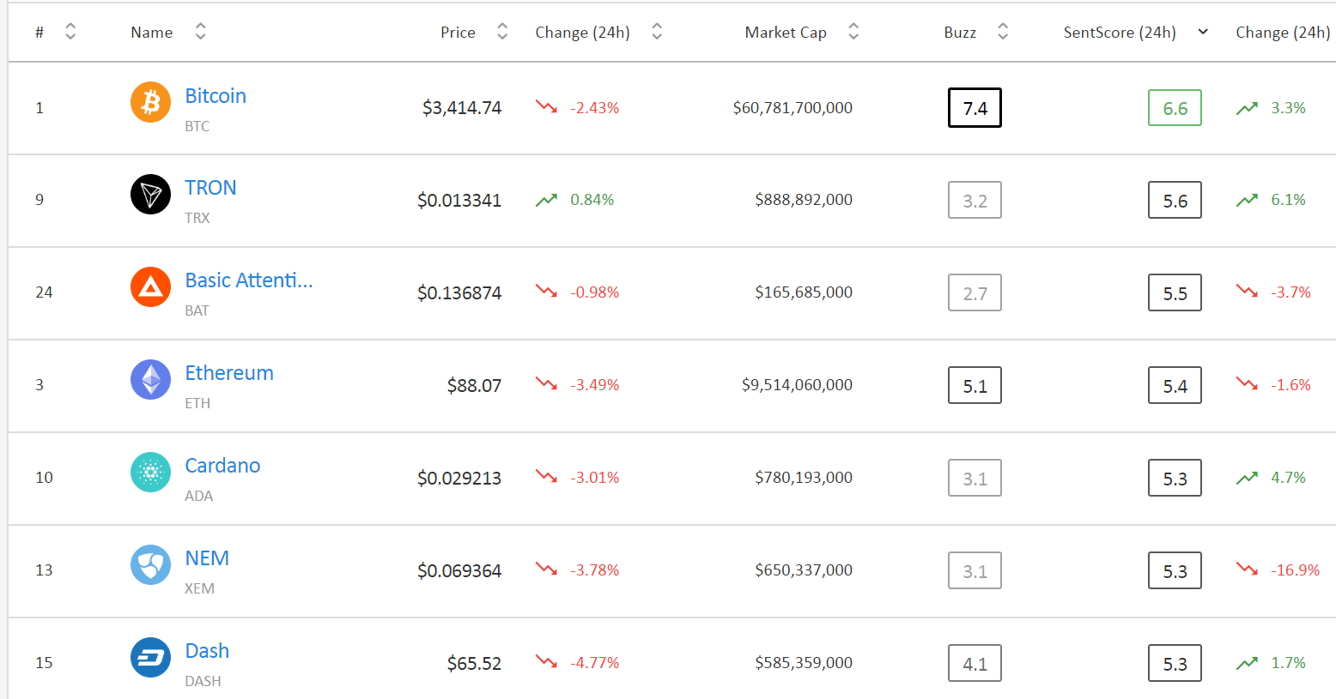The width and height of the screenshot is (1336, 699).
Task: Open the Bitcoin coin link
Action: (x=216, y=96)
